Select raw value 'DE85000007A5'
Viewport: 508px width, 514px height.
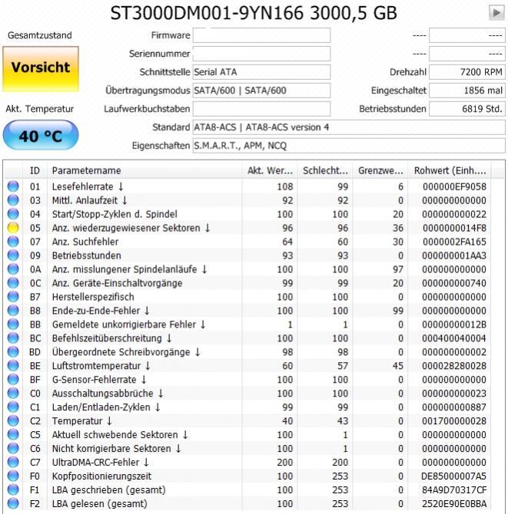click(453, 476)
